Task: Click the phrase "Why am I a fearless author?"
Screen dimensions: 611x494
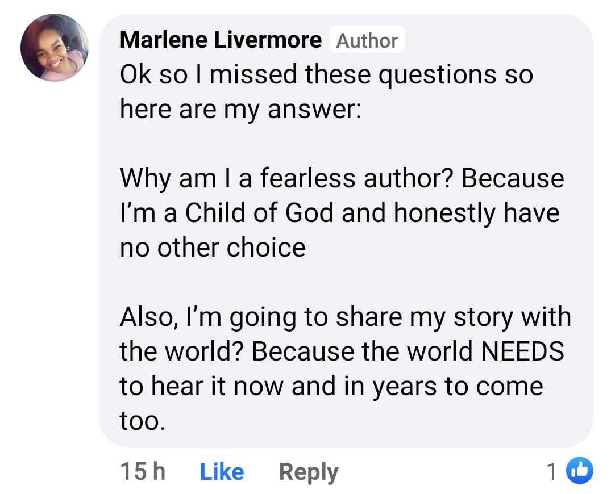Action: pos(287,178)
